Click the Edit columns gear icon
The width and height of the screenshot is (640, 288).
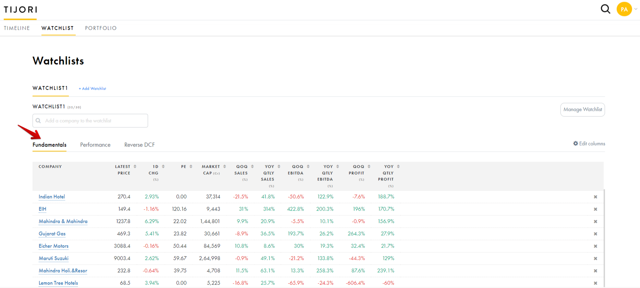576,143
